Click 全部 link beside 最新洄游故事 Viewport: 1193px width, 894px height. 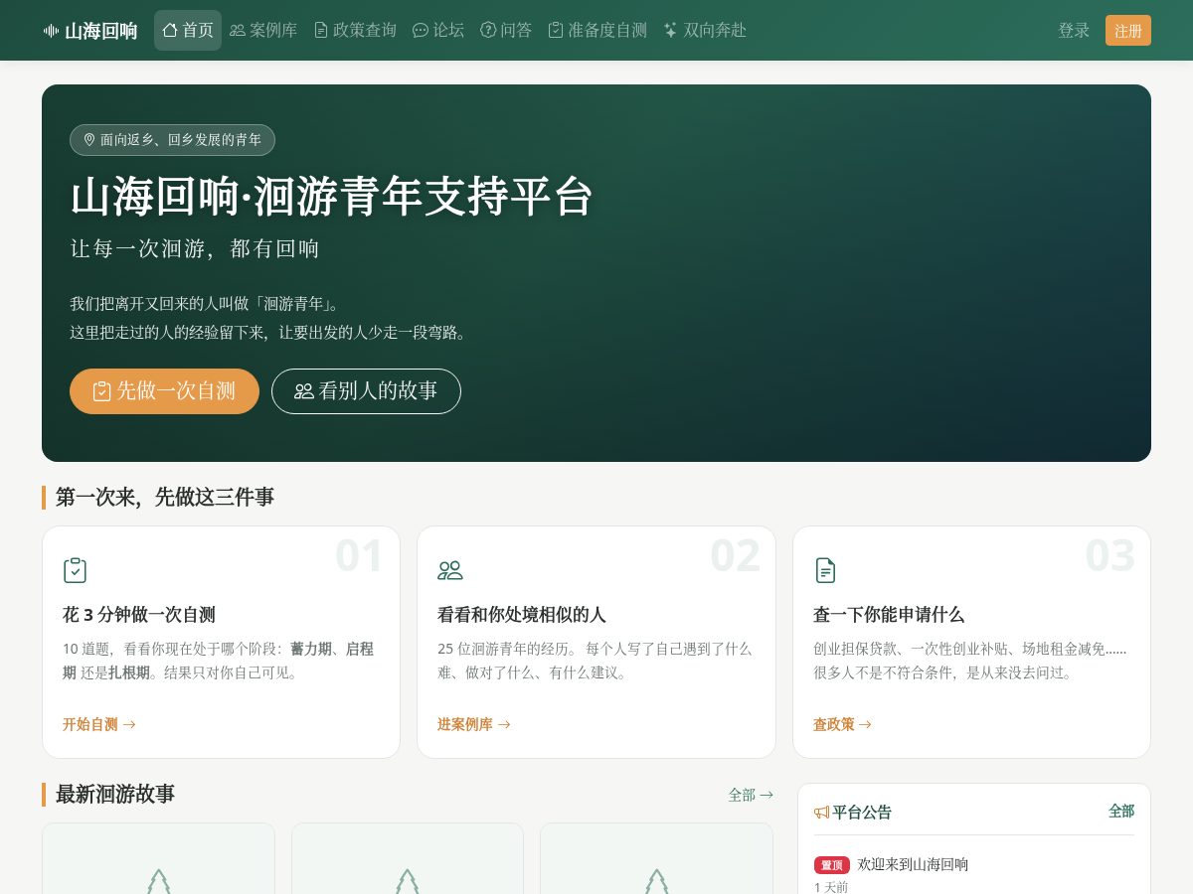pos(751,795)
